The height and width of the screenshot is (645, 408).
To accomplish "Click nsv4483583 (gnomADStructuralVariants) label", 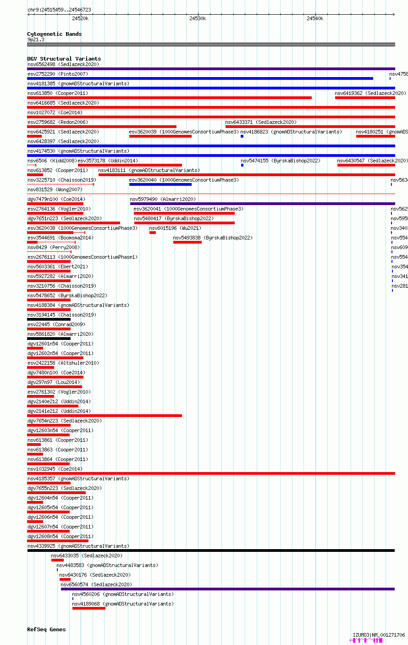I will (107, 565).
